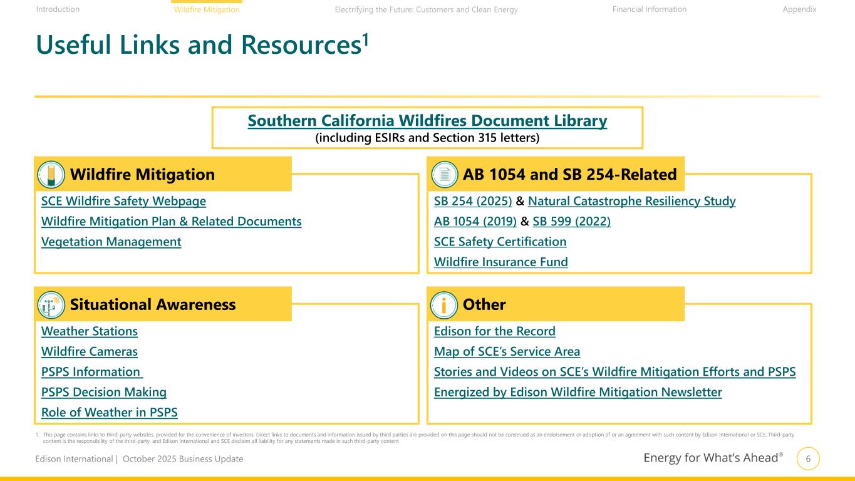Click Natural Catastrophe Resiliency Study link

[631, 202]
